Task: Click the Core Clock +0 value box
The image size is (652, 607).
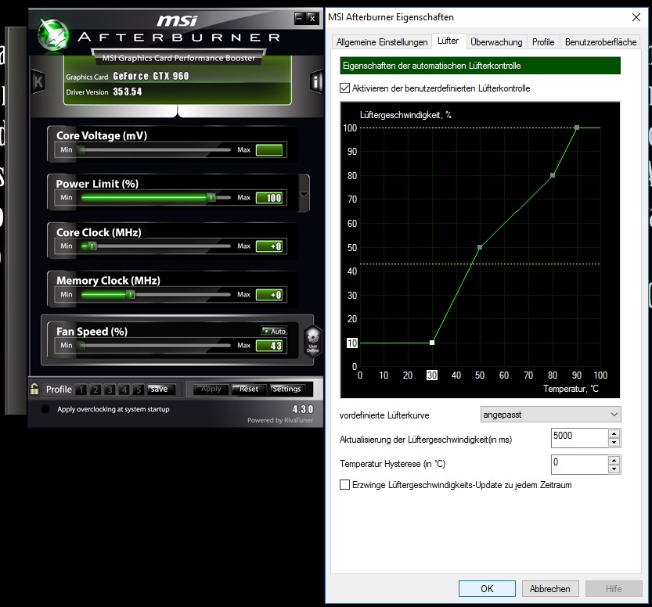Action: 269,246
